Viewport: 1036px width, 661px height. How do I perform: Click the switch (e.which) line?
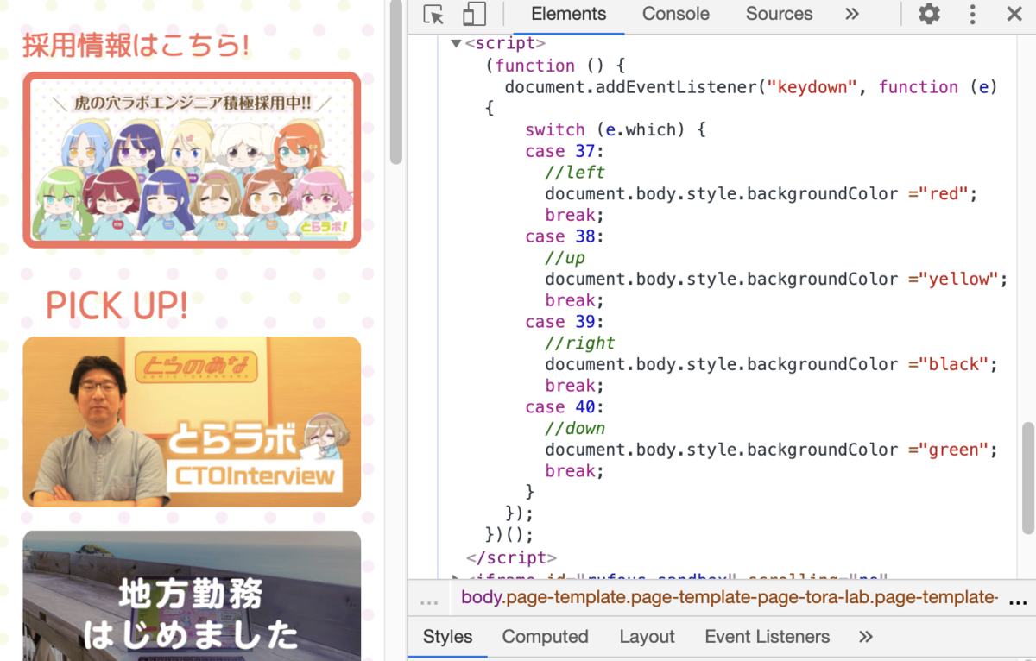point(616,129)
